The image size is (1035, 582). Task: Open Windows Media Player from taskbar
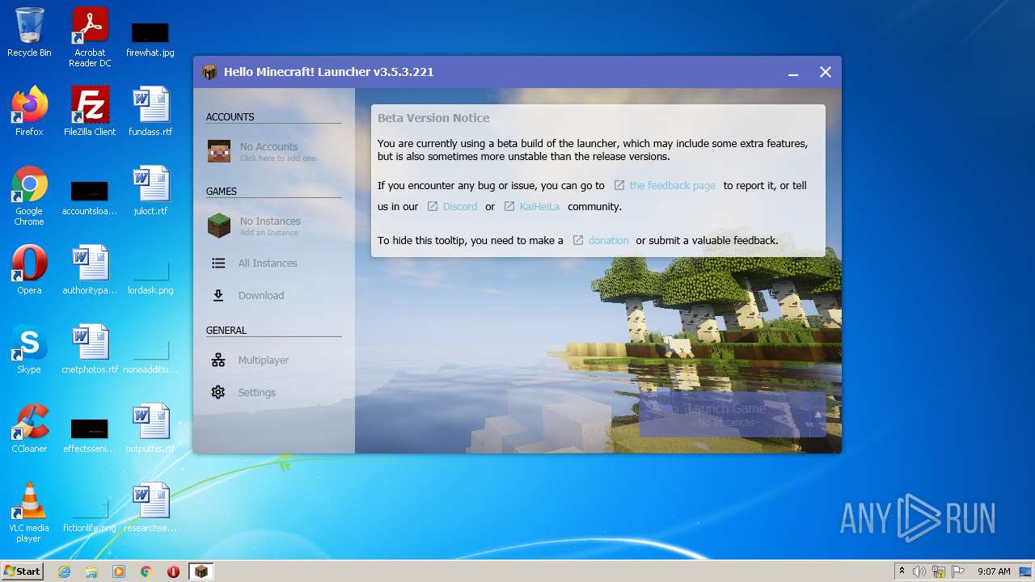[x=119, y=571]
